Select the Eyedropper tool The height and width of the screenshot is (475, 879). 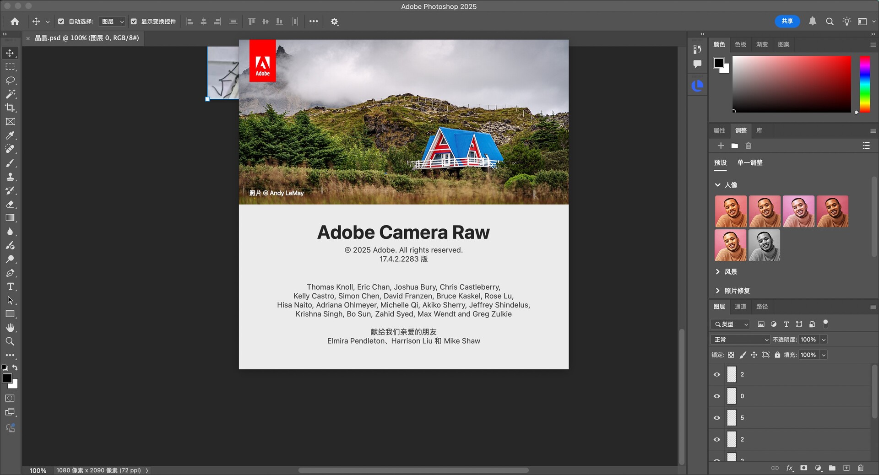coord(10,135)
